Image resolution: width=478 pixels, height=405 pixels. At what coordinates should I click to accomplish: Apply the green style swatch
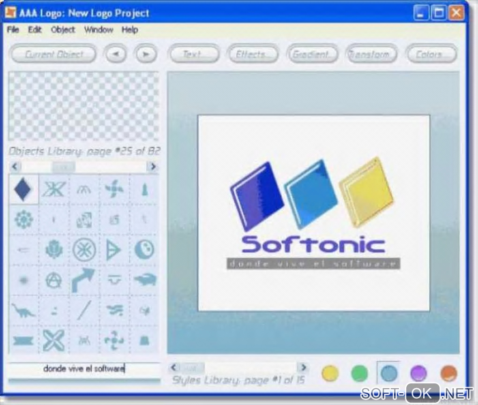click(359, 373)
